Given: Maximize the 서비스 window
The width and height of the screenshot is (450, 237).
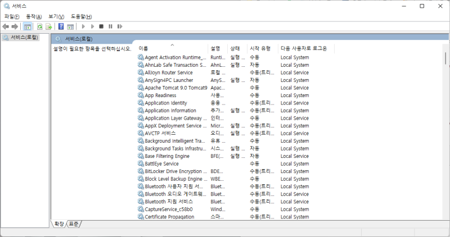Looking at the screenshot, I should click(422, 6).
